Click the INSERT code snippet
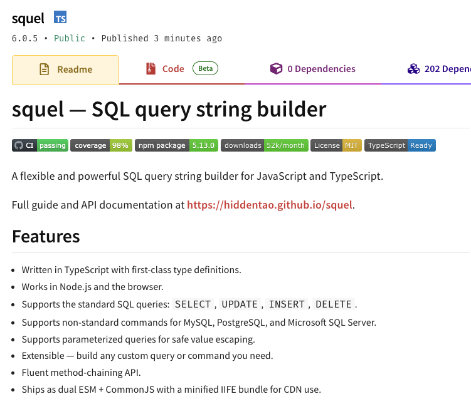Screen dimensions: 471x404 [x=287, y=304]
